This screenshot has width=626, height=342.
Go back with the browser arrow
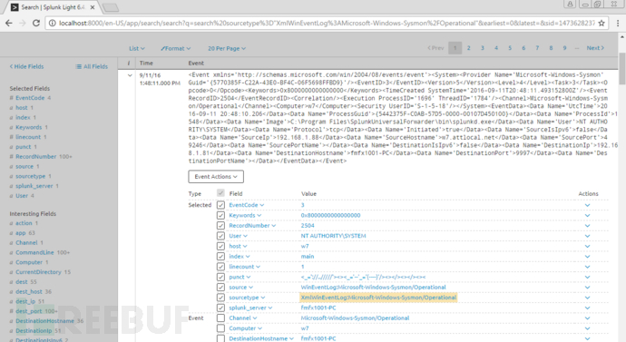pyautogui.click(x=9, y=24)
